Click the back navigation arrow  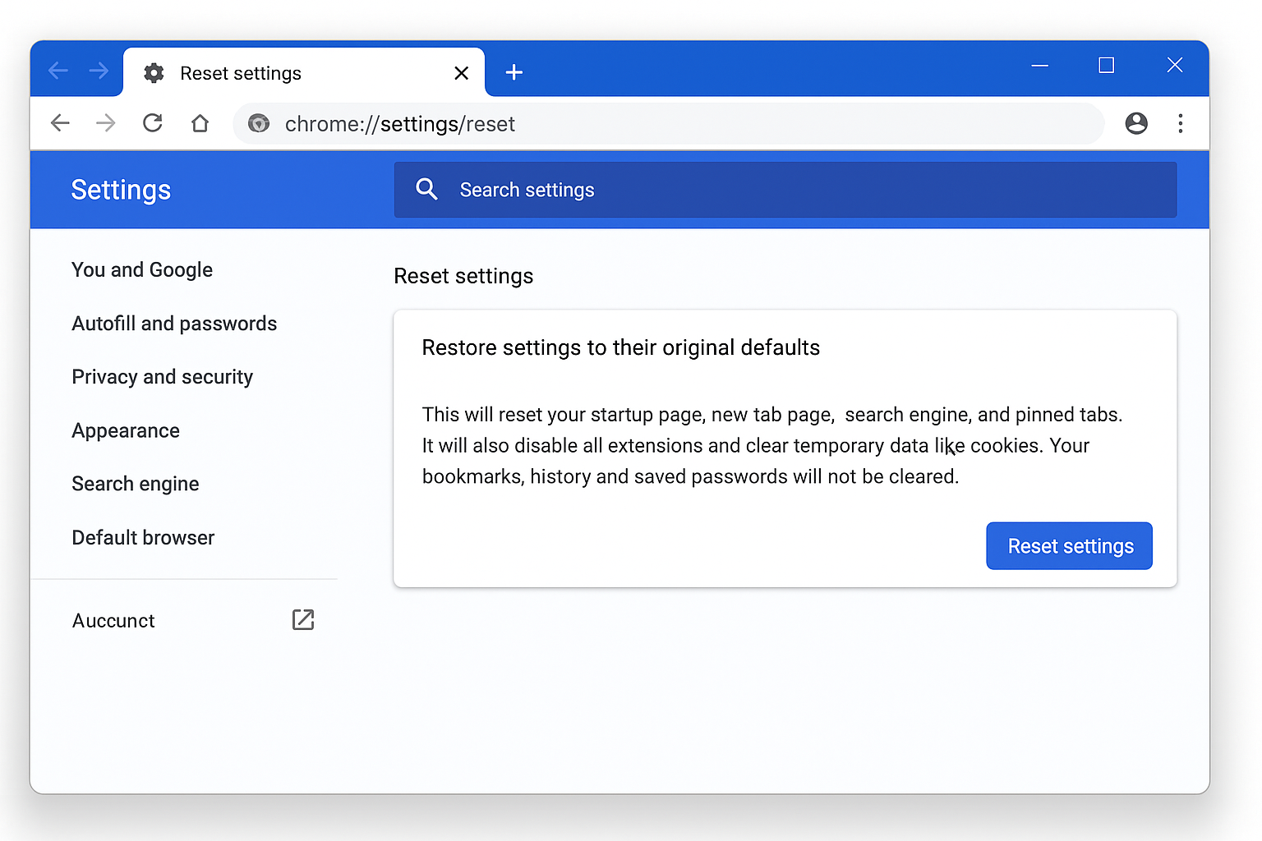[x=60, y=123]
